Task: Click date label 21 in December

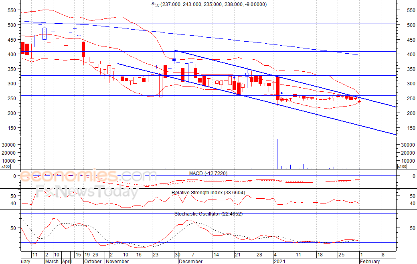Action: pyautogui.click(x=237, y=255)
